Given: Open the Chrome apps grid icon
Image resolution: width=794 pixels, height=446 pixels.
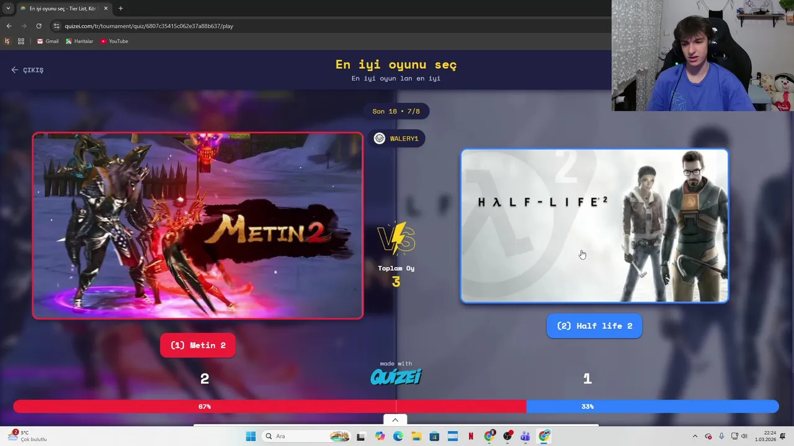Looking at the screenshot, I should click(x=21, y=42).
